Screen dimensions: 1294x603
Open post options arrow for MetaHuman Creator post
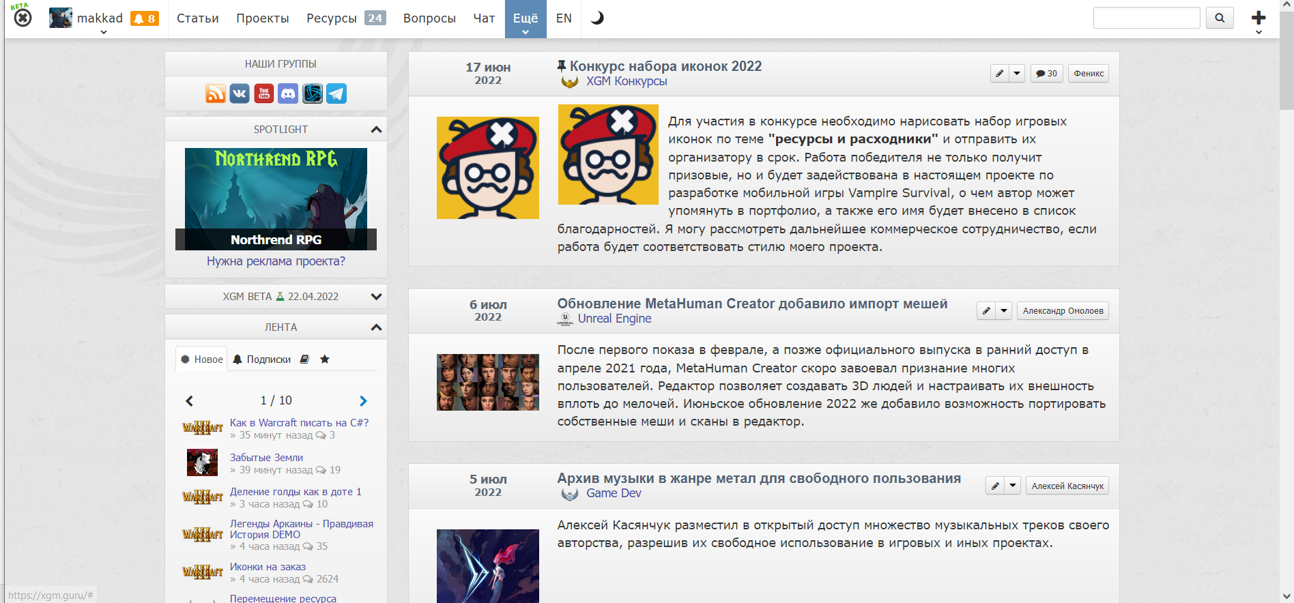click(1003, 311)
